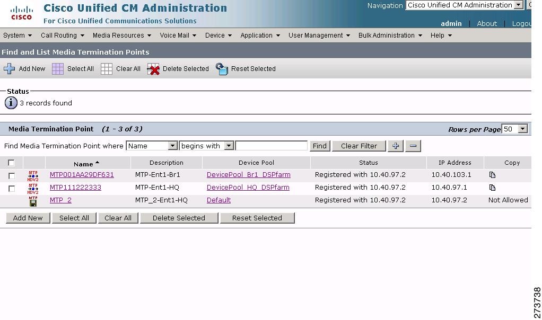Open the Media Resources menu
Screen dimensions: 542x320
(x=122, y=35)
